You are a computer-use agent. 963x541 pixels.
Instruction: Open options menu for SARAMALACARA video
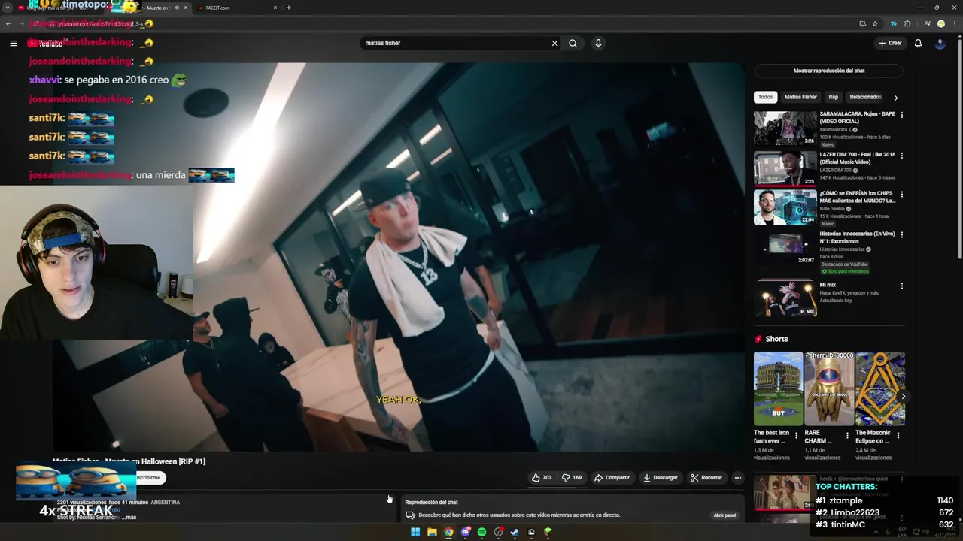coord(901,115)
